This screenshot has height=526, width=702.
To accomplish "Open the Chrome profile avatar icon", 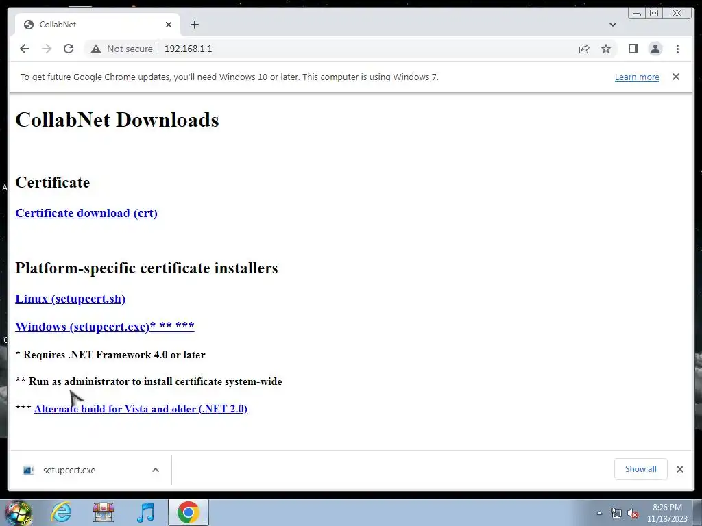I will [655, 49].
